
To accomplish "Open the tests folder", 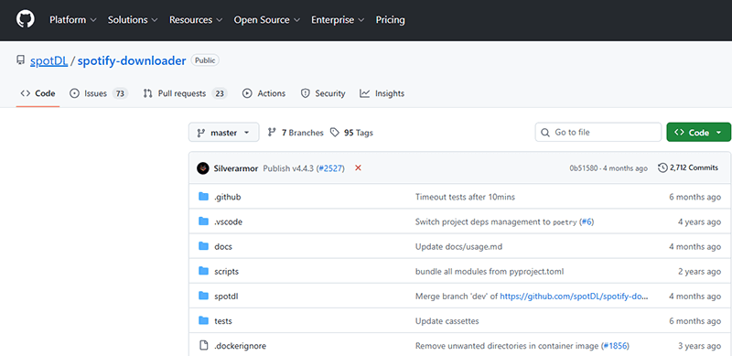I will click(223, 321).
